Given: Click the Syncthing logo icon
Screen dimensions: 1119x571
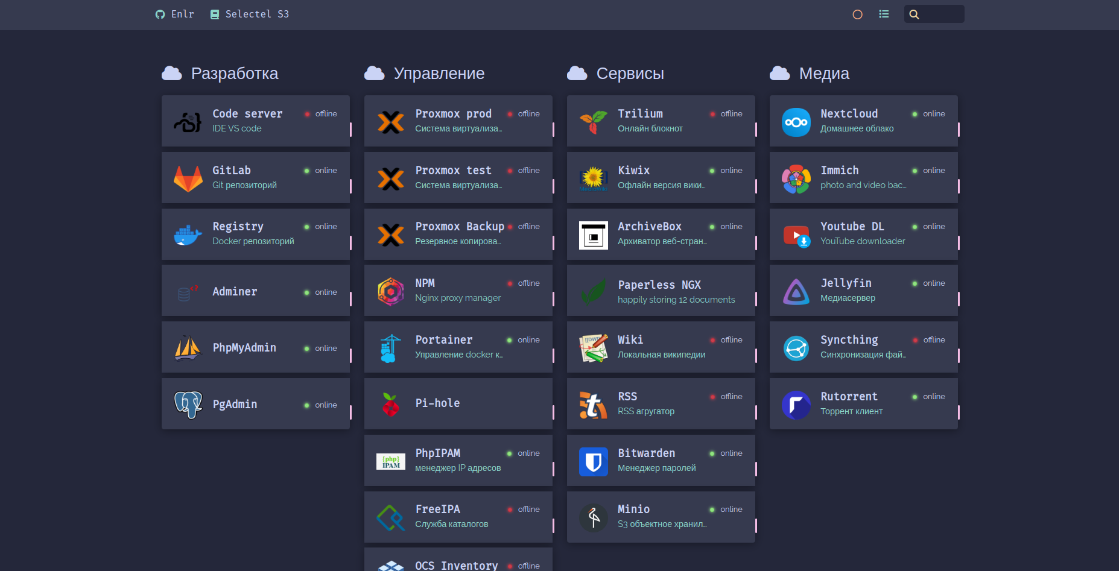Looking at the screenshot, I should (796, 348).
